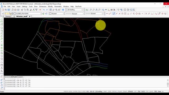This screenshot has width=169, height=95.
Task: Open the None dropdown arrow in status bar
Action: pos(163,92)
